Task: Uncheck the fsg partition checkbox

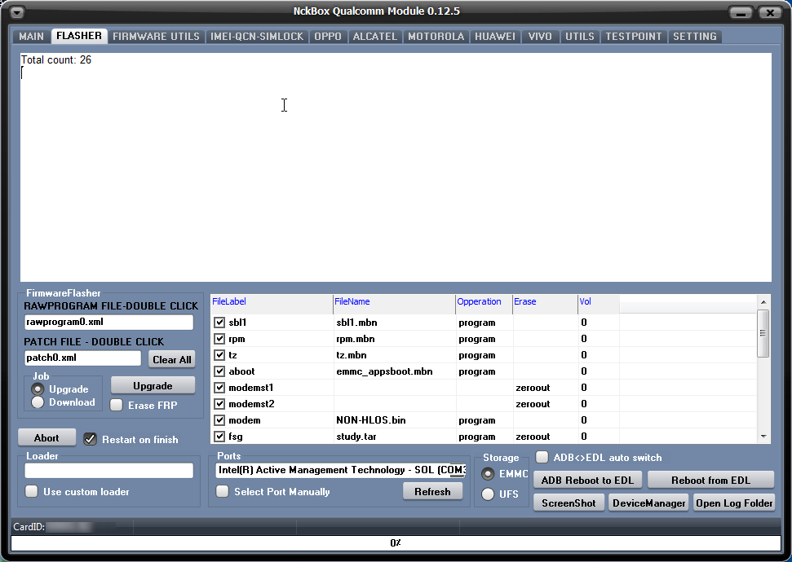Action: 219,436
